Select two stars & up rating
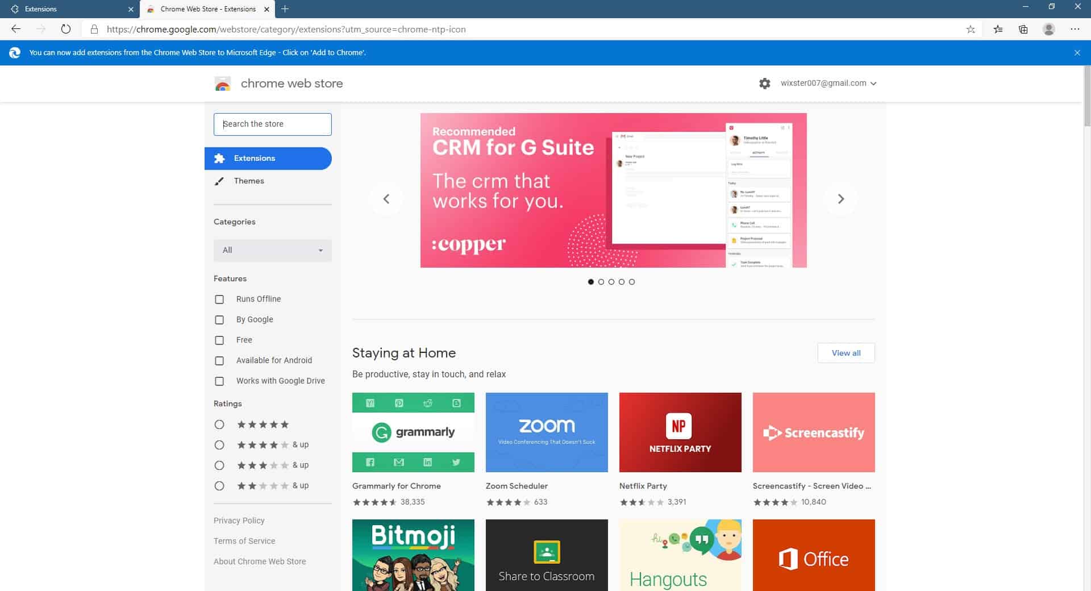Image resolution: width=1091 pixels, height=591 pixels. (219, 486)
